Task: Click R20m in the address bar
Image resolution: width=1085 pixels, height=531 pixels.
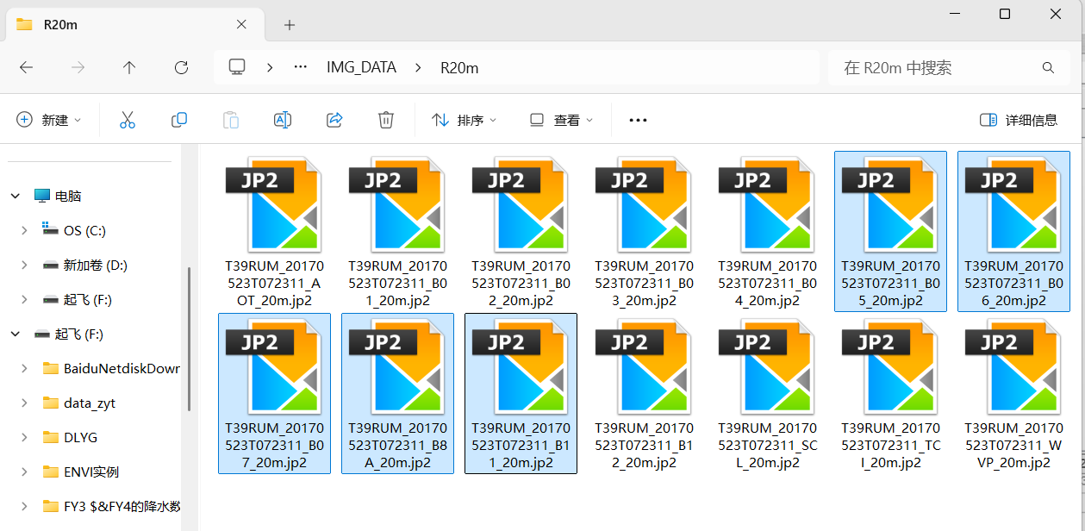Action: (x=459, y=67)
